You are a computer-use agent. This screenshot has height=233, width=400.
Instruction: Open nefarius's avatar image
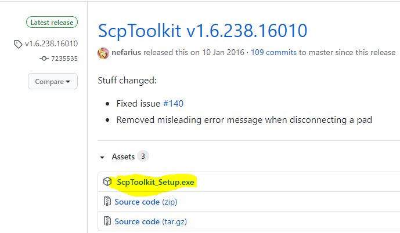tap(103, 53)
